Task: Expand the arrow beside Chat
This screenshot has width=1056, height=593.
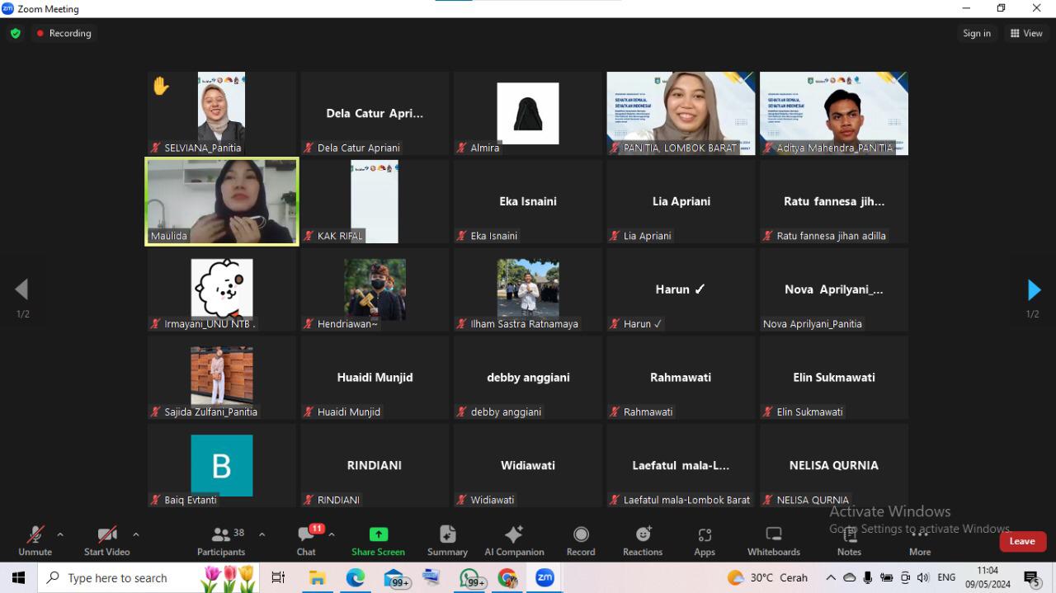Action: [331, 534]
